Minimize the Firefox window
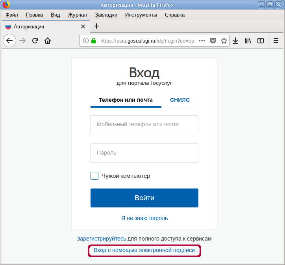 [261, 5]
